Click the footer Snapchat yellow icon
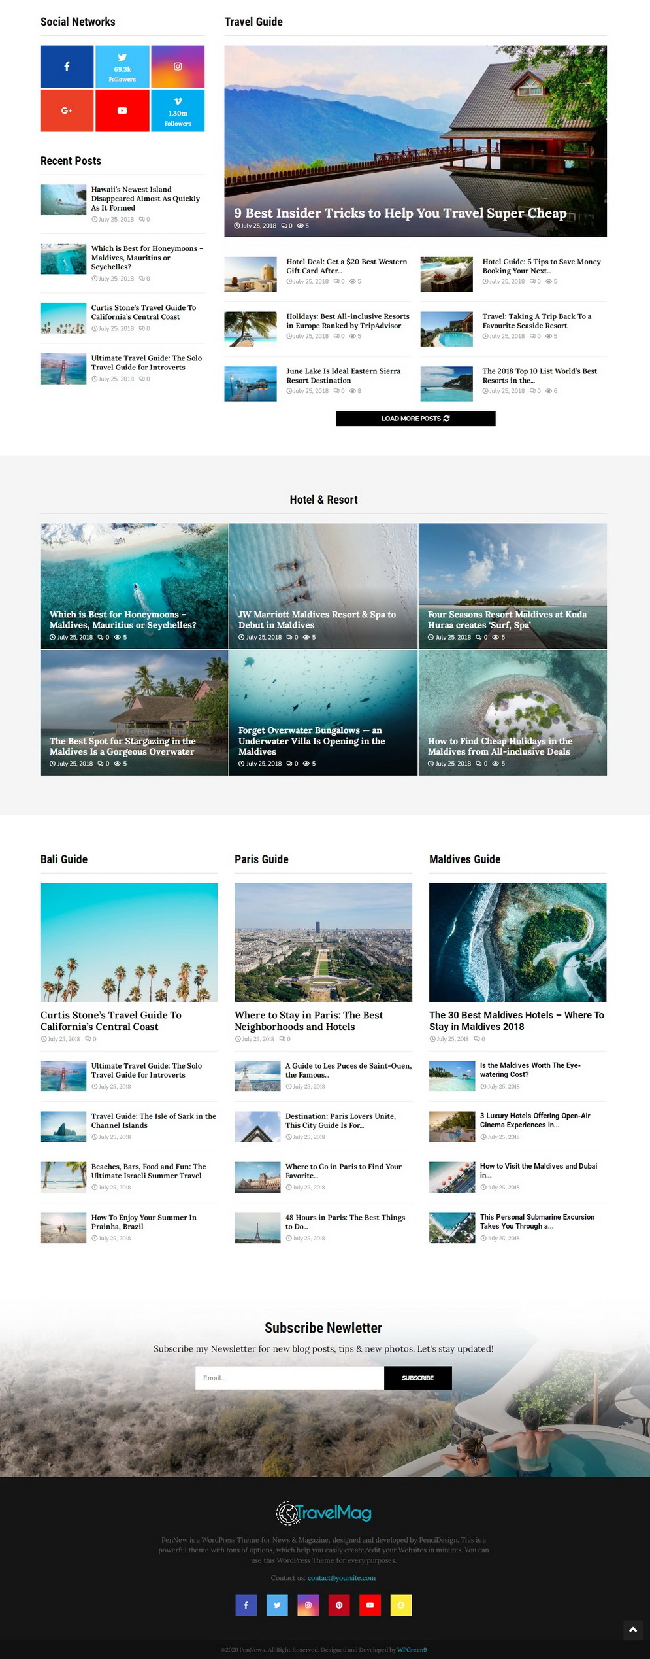650x1659 pixels. (401, 1605)
